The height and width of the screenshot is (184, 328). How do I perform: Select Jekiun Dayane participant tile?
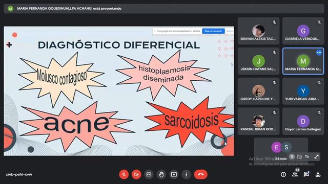point(258,61)
